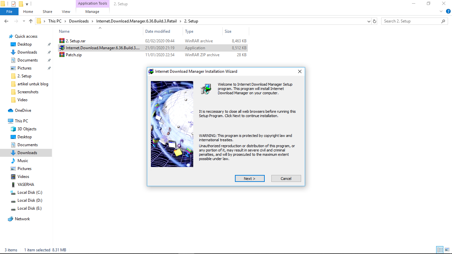Click 'This PC' in the address breadcrumb

(55, 21)
